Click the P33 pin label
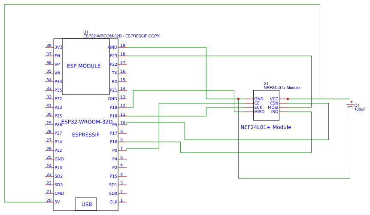This screenshot has width=370, height=215. [x=58, y=107]
